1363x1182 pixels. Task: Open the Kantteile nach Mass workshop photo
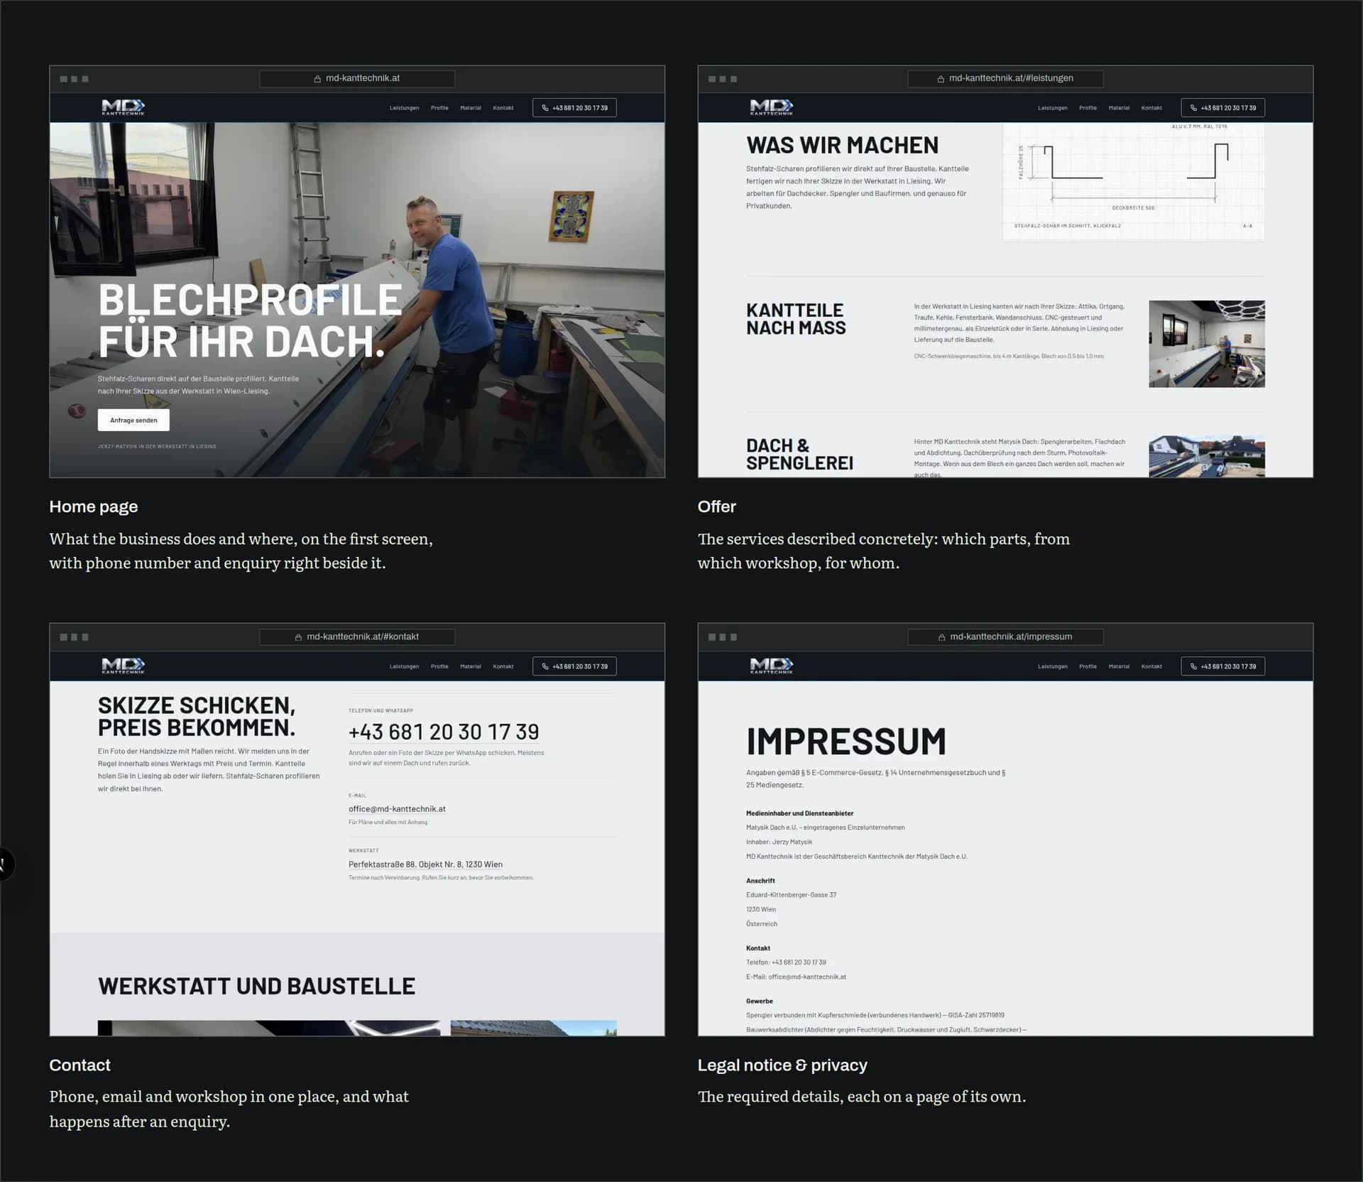coord(1207,344)
